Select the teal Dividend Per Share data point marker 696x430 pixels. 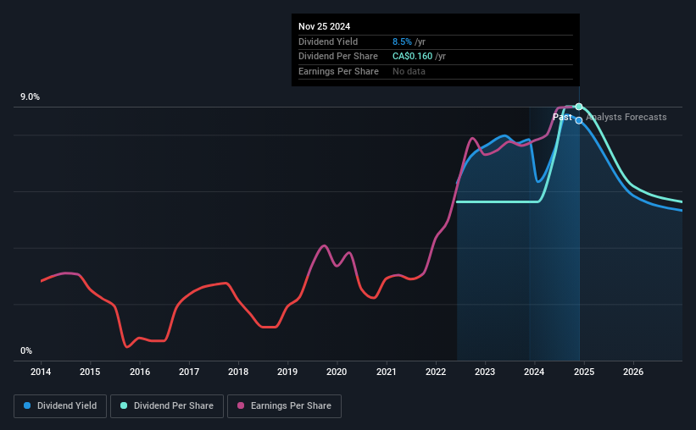pyautogui.click(x=579, y=107)
